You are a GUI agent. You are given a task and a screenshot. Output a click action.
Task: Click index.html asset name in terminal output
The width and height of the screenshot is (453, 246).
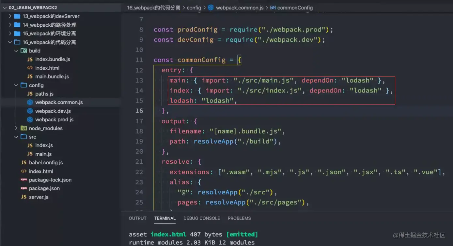pyautogui.click(x=168, y=234)
